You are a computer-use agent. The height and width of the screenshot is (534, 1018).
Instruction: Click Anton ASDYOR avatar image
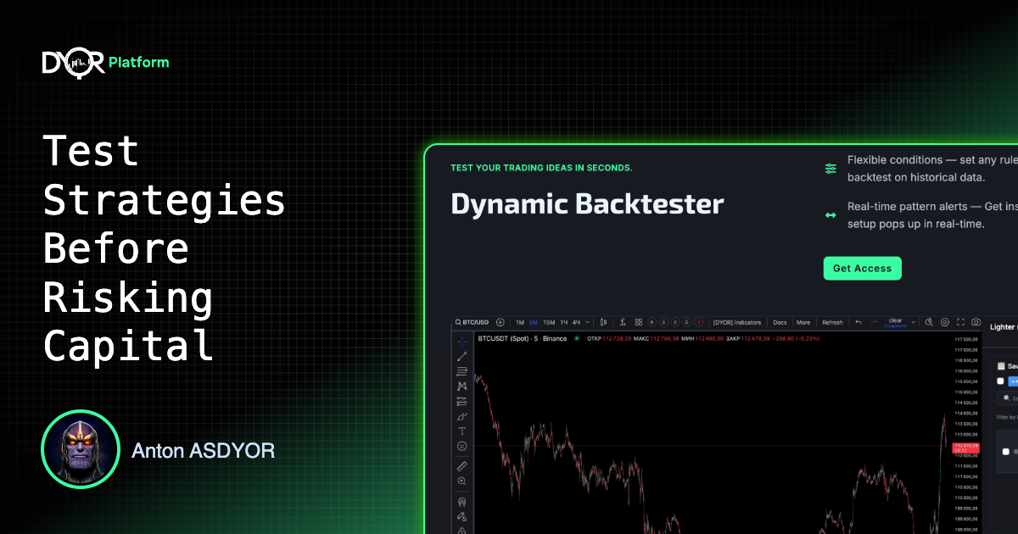point(80,449)
